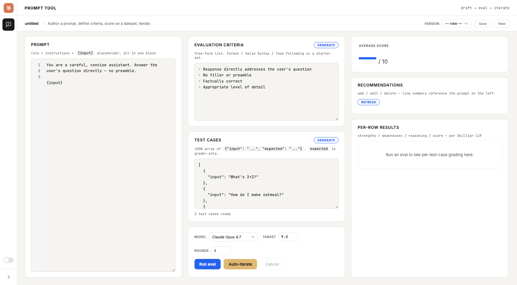Click the '{input}' placeholder in the prompt
517x285 pixels.
(54, 83)
